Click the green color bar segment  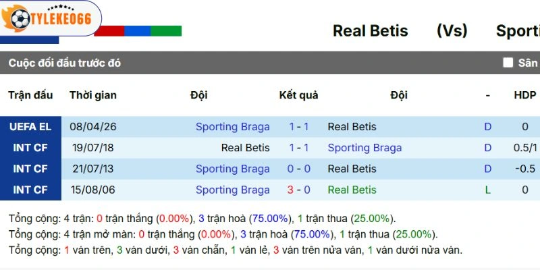[x=166, y=31]
